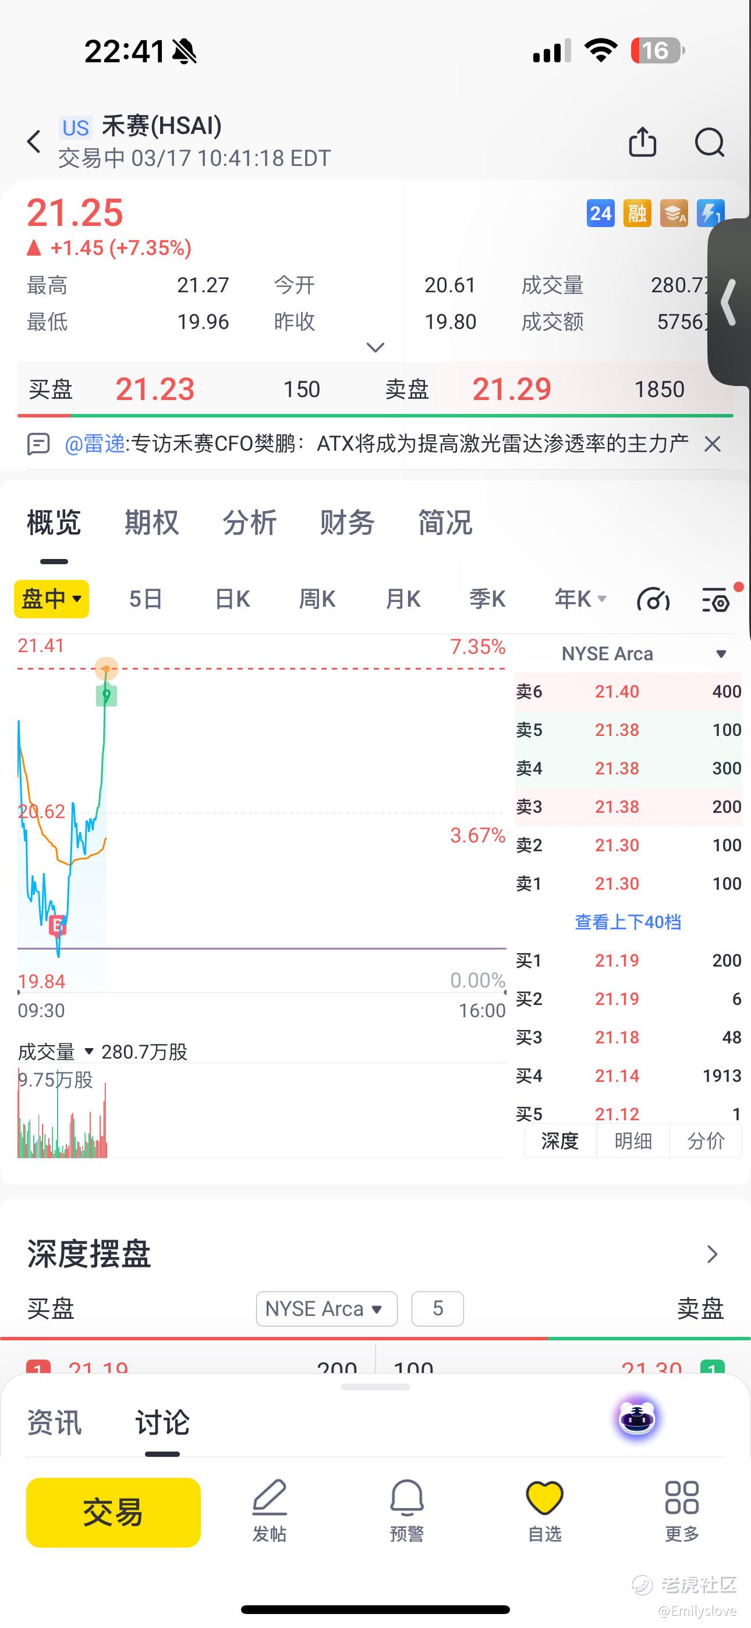Toggle the 自选 heart favorite
751x1628 pixels.
(544, 1510)
